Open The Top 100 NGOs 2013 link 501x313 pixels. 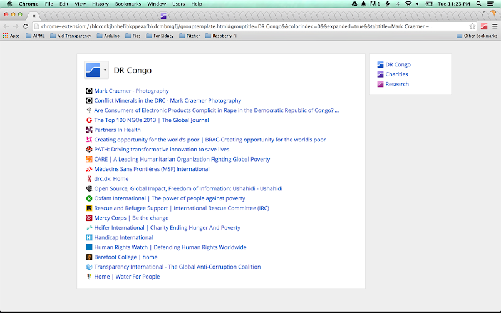(x=152, y=120)
